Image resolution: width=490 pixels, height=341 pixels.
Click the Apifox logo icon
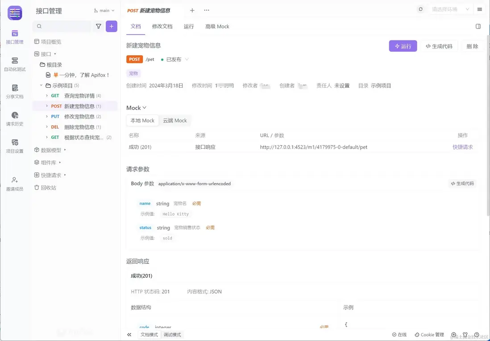tap(15, 13)
